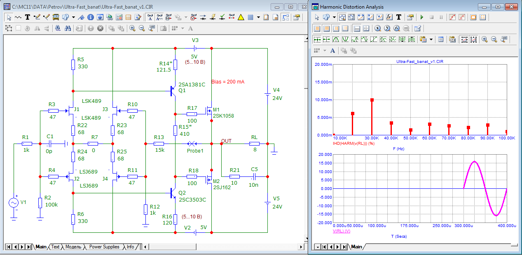Open the Info page tab
522x255 pixels.
(x=130, y=247)
